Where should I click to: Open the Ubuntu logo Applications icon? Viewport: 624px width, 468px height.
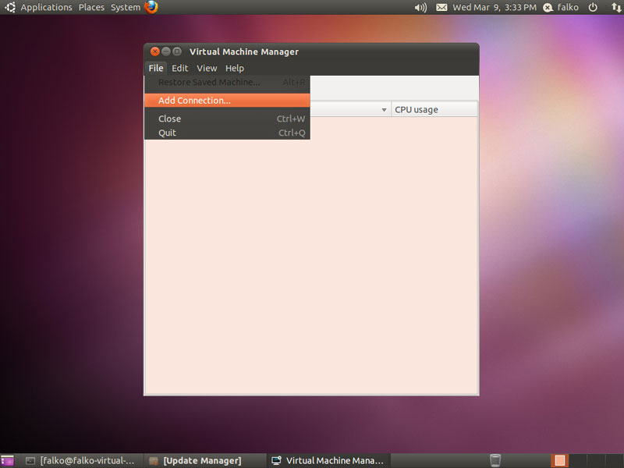[x=10, y=7]
